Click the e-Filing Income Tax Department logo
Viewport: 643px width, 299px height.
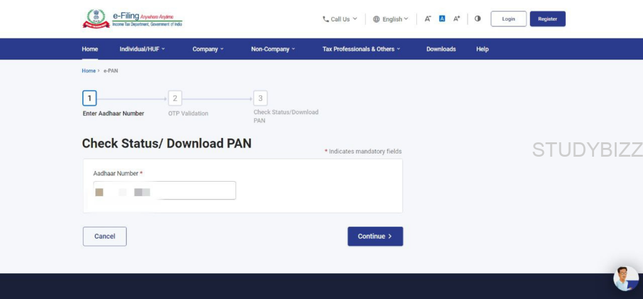(132, 19)
